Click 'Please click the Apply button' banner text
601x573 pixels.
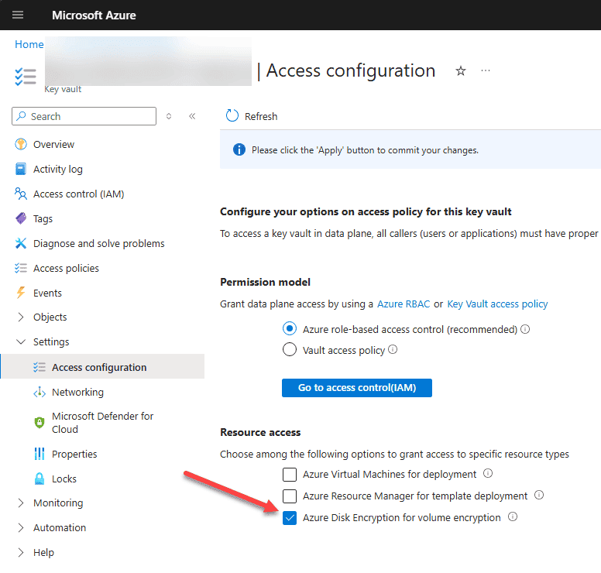pyautogui.click(x=365, y=150)
